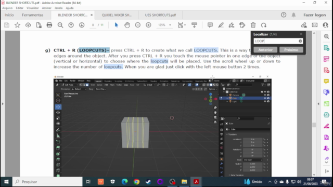The width and height of the screenshot is (333, 187).
Task: Click the taskbar Pesquisar search box
Action: point(47,182)
